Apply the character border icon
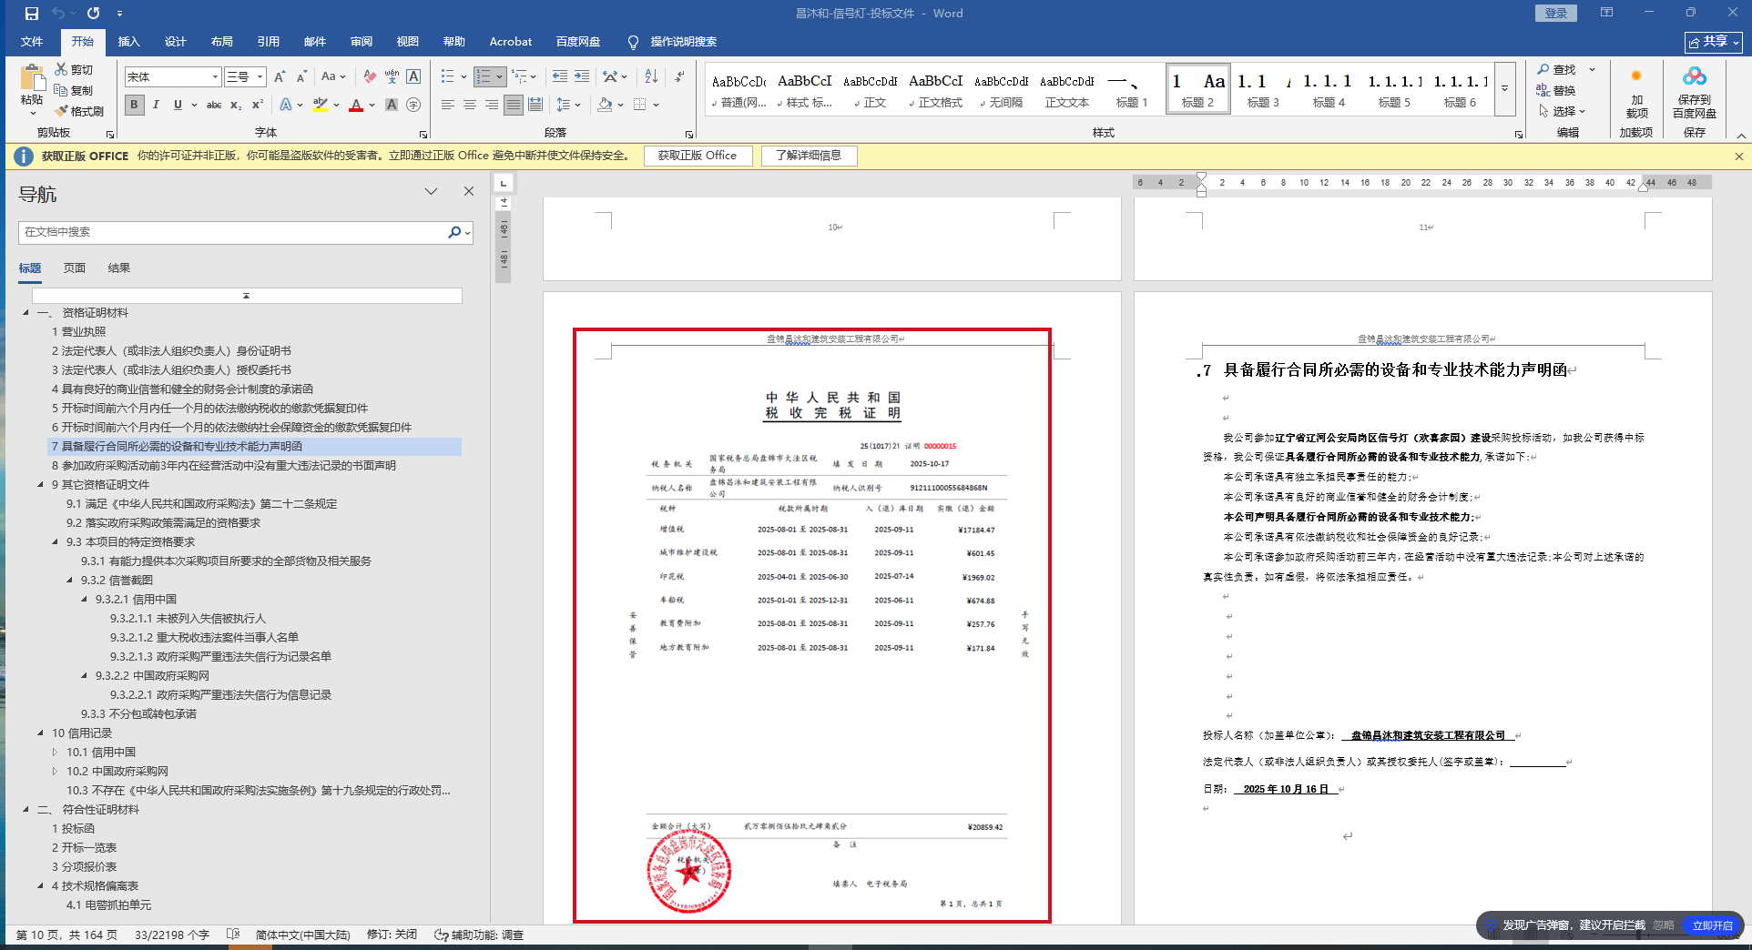 tap(413, 76)
